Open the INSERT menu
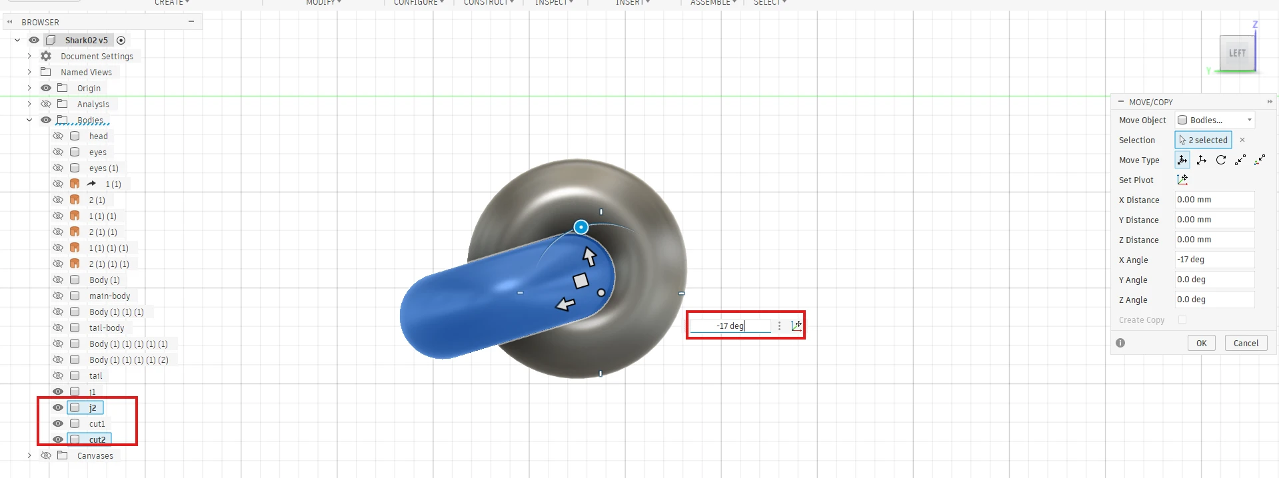The width and height of the screenshot is (1279, 478). 633,3
